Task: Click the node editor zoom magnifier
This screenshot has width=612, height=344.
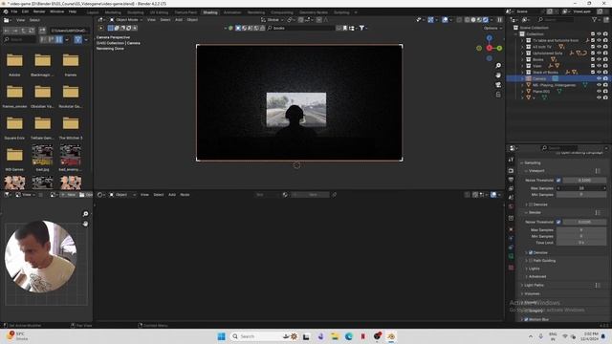Action: click(85, 214)
